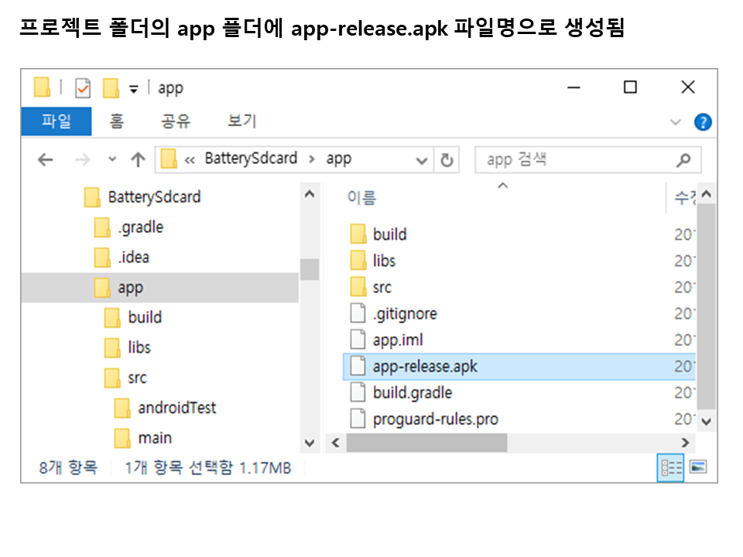This screenshot has width=743, height=557.
Task: Open the 파일 menu tab
Action: click(56, 121)
